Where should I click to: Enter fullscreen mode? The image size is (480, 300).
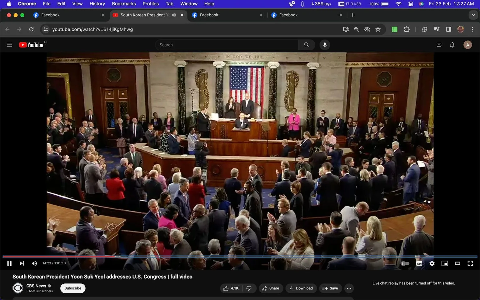470,263
